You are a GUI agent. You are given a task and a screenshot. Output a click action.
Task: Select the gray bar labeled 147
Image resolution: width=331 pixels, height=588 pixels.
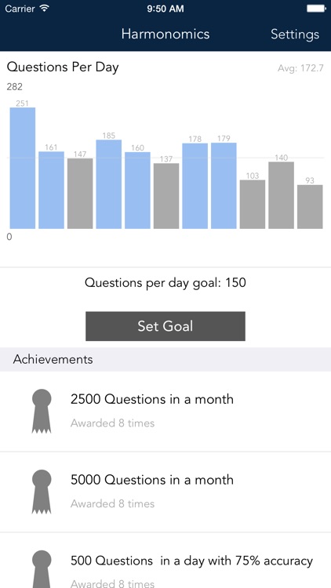80,194
